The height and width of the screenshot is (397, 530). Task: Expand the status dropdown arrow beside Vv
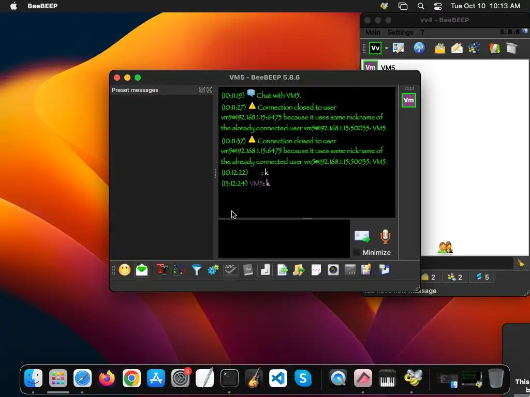pyautogui.click(x=386, y=48)
